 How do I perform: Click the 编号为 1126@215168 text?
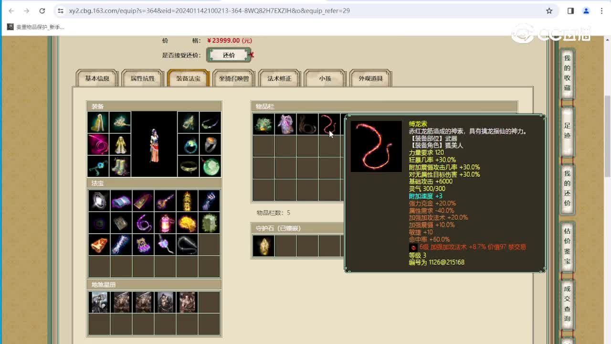pos(436,262)
